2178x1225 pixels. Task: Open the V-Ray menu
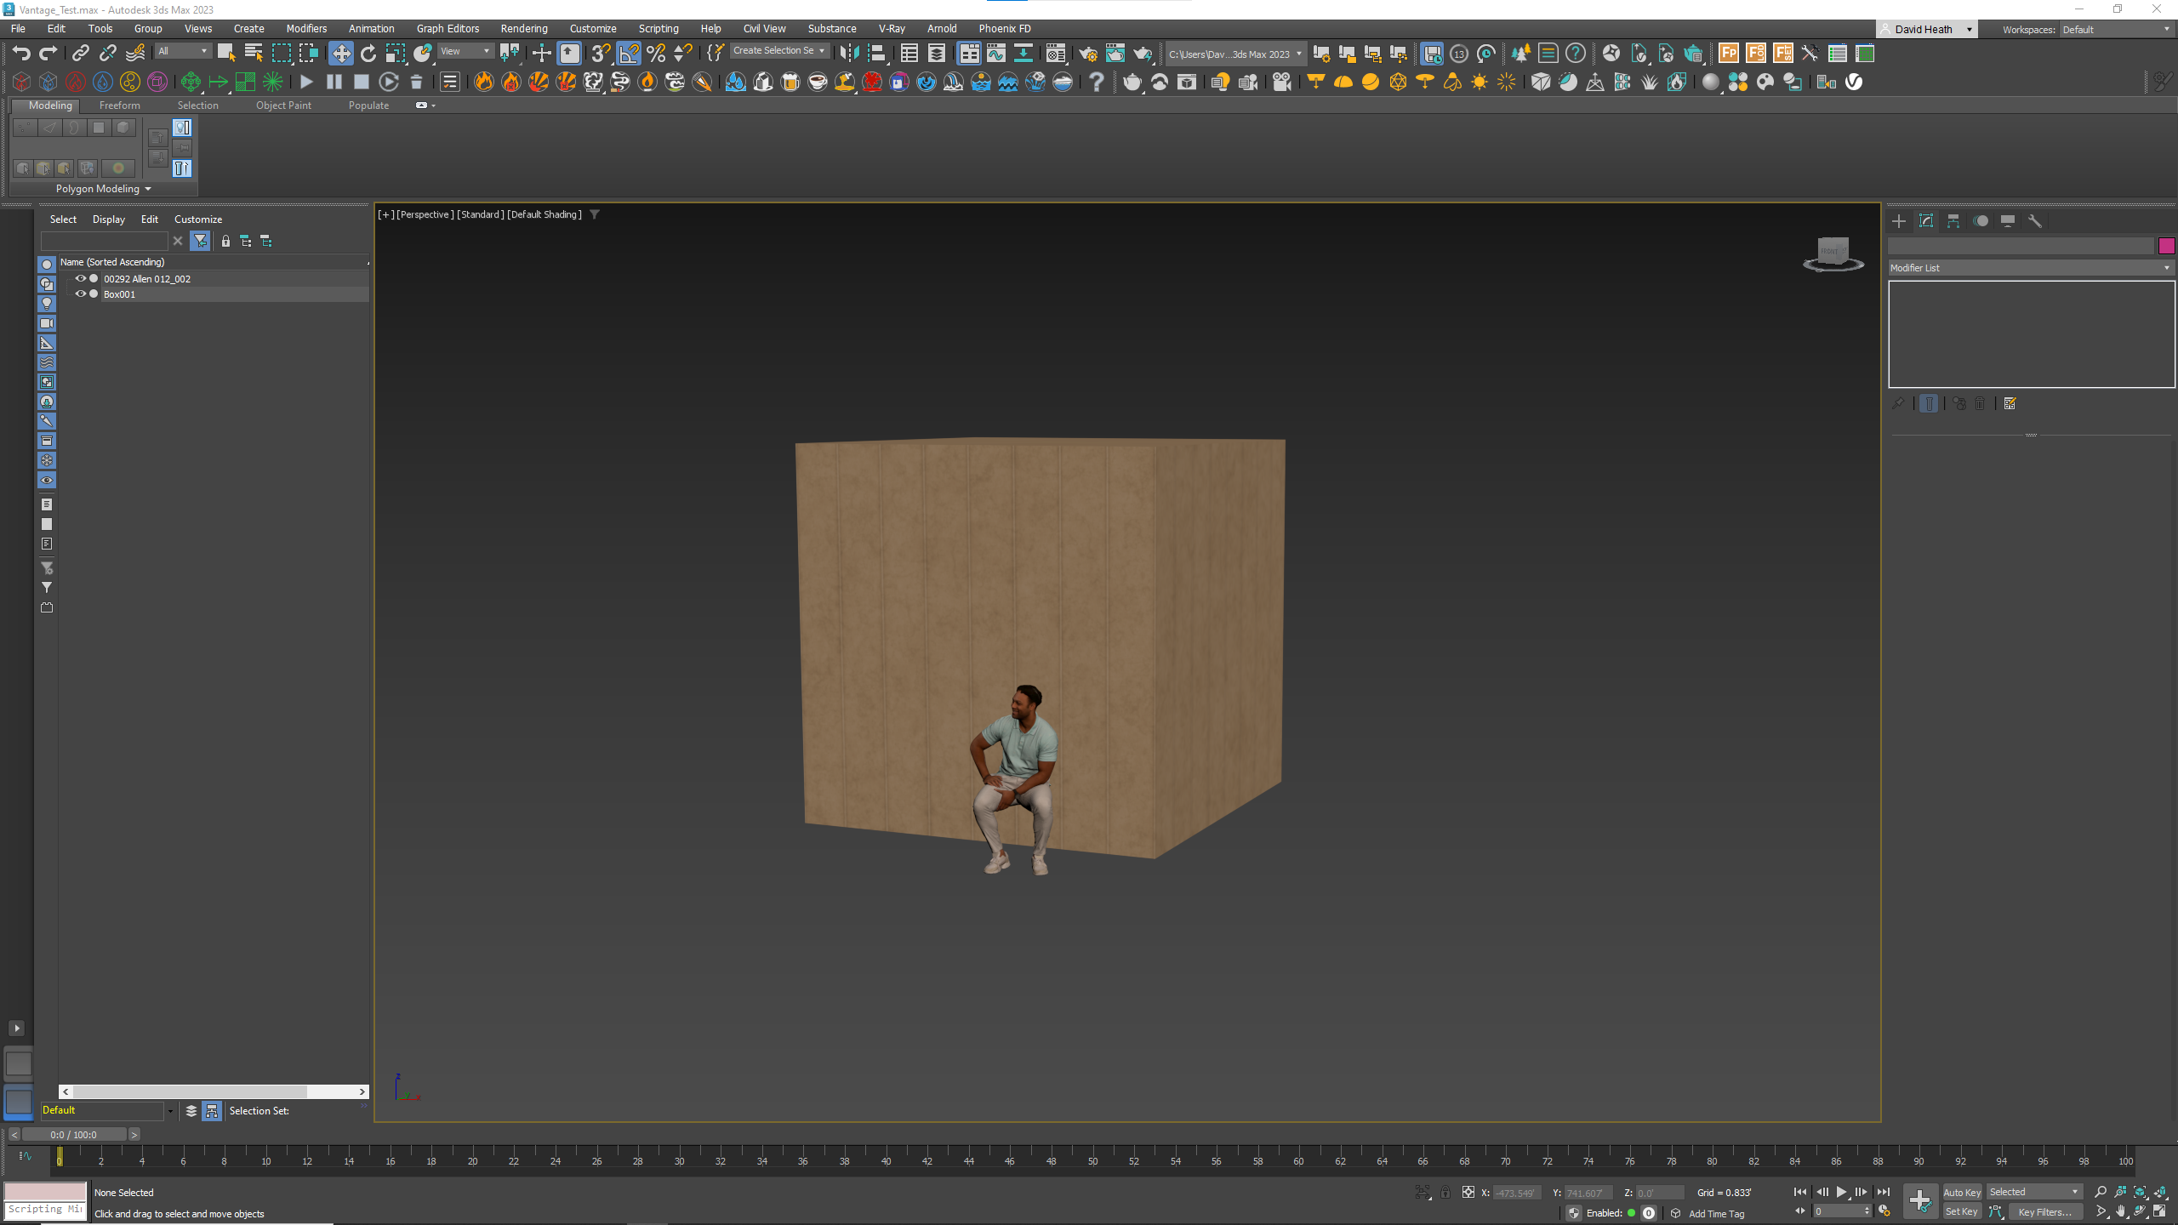892,29
